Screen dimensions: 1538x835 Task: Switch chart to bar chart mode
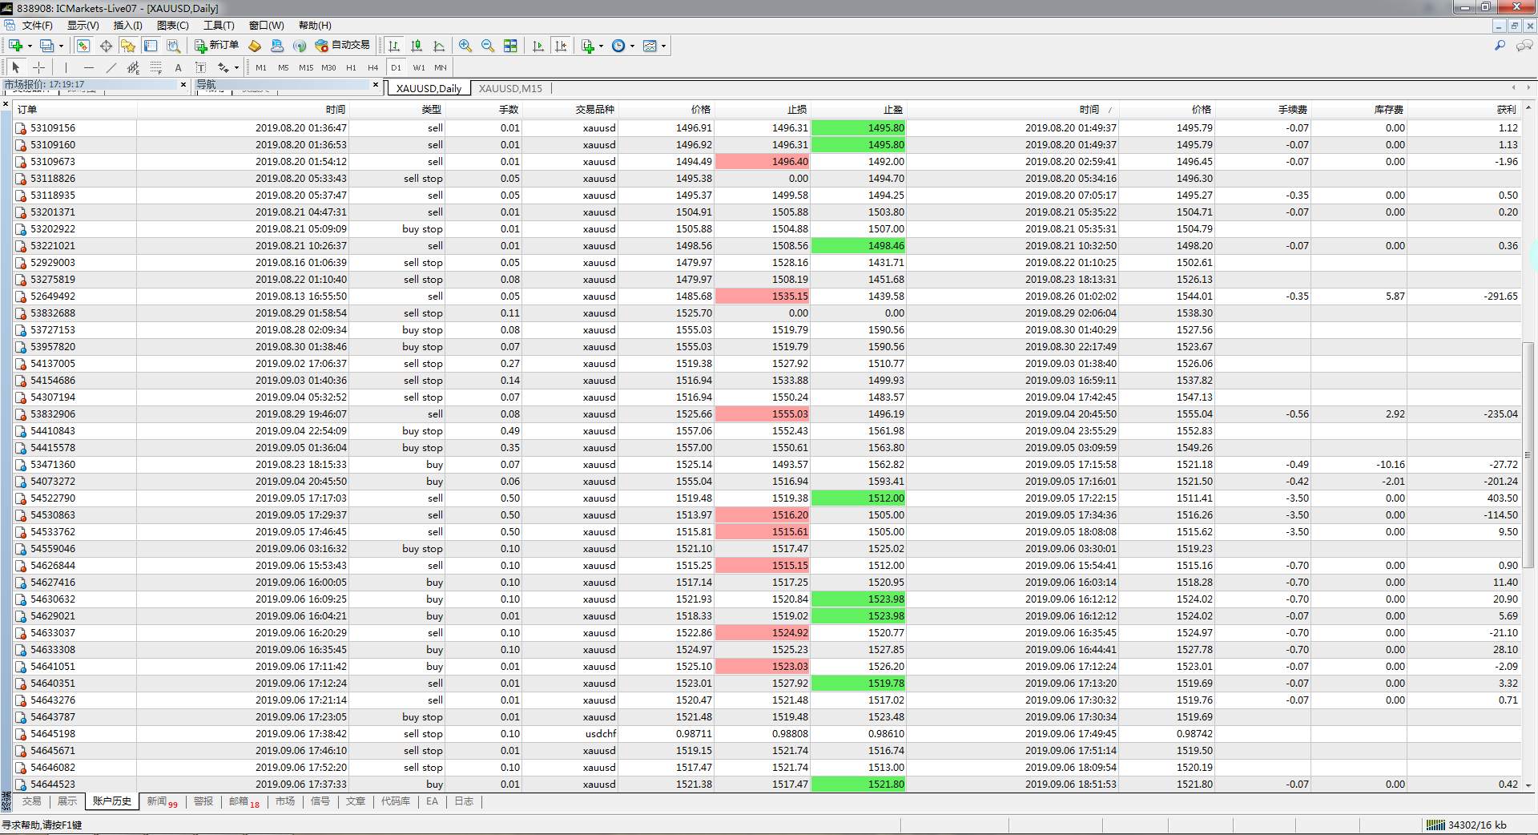coord(393,46)
